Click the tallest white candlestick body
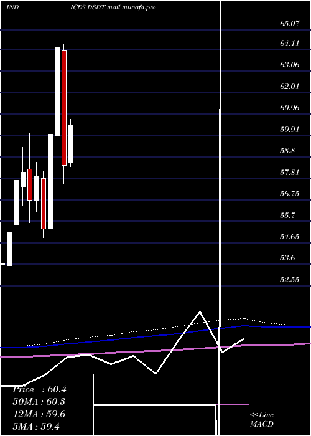This screenshot has height=436, width=311. coord(50,182)
